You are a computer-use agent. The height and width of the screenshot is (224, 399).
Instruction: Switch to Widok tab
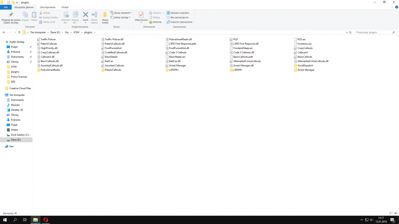coord(65,7)
